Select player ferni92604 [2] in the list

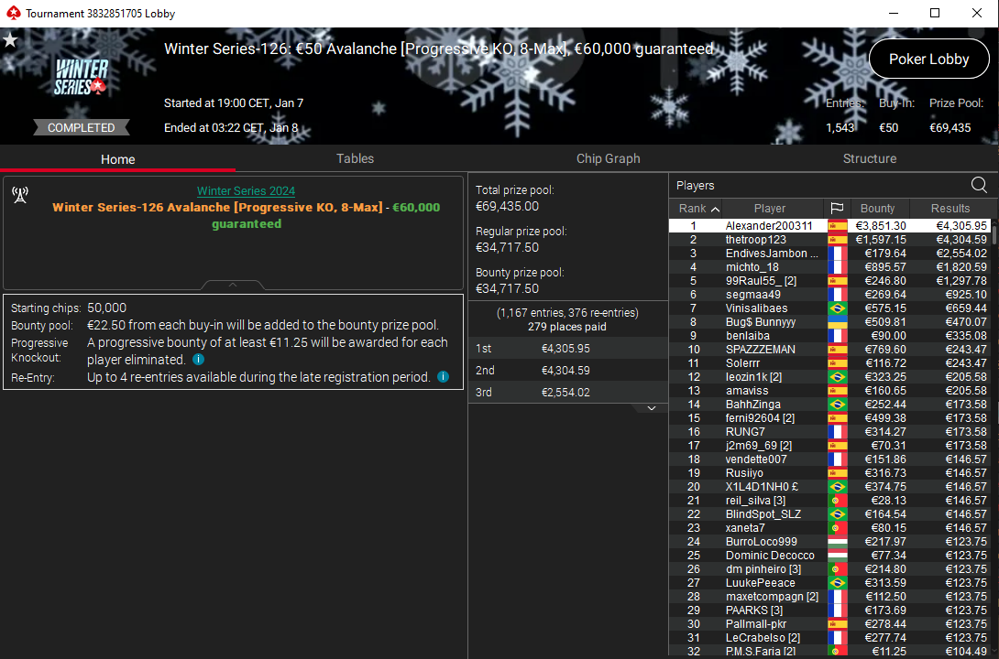(829, 418)
